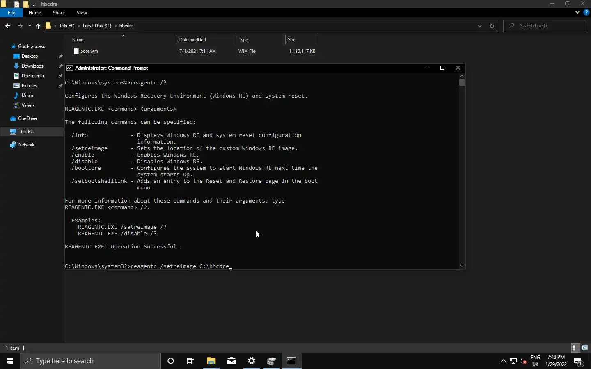This screenshot has height=369, width=591.
Task: Open Music in navigation pane
Action: pos(27,96)
